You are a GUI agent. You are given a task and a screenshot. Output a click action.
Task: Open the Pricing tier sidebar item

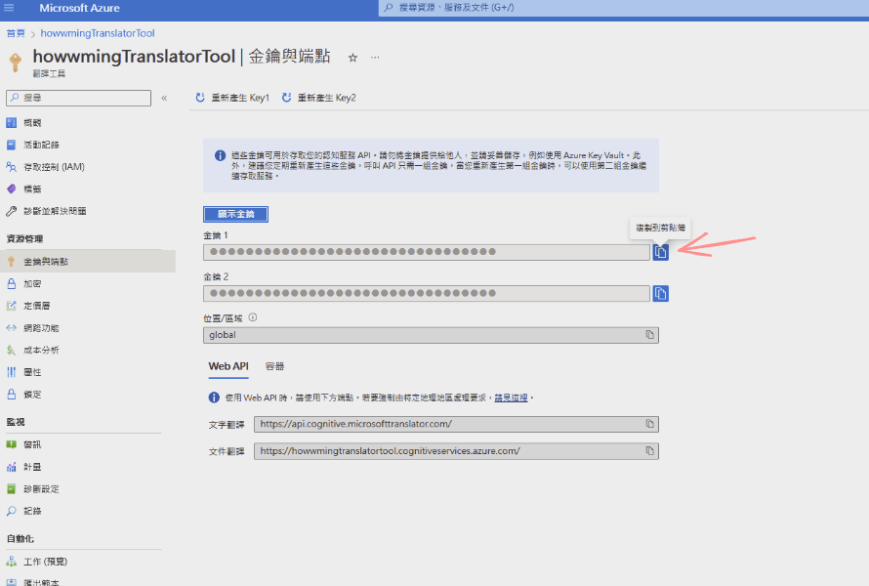click(36, 306)
